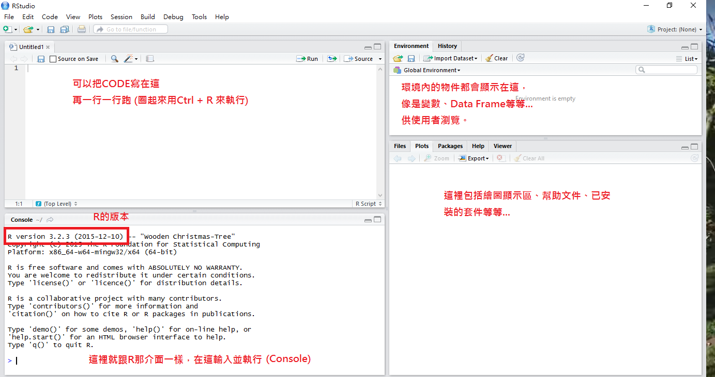Switch to the Files tab
The height and width of the screenshot is (377, 715).
[400, 146]
